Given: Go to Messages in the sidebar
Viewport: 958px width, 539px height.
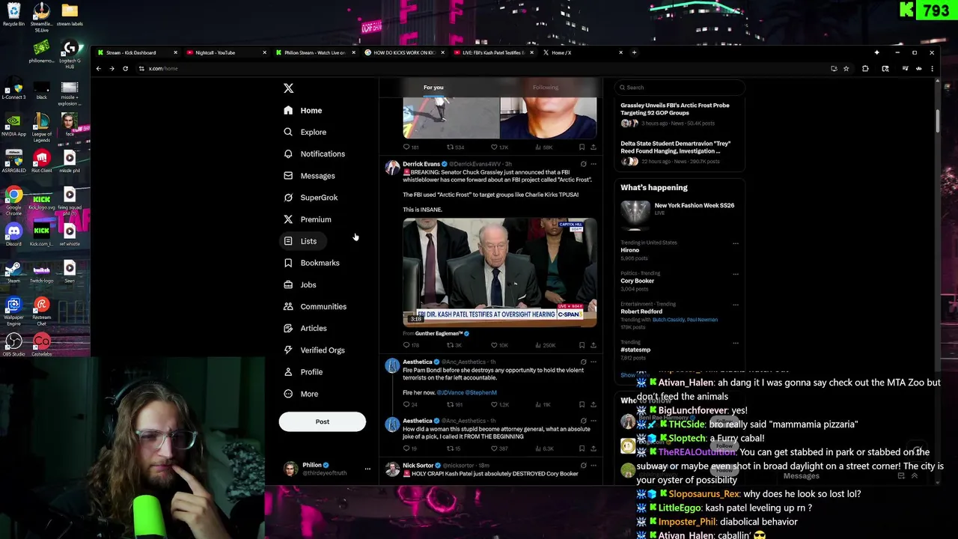Looking at the screenshot, I should (309, 176).
